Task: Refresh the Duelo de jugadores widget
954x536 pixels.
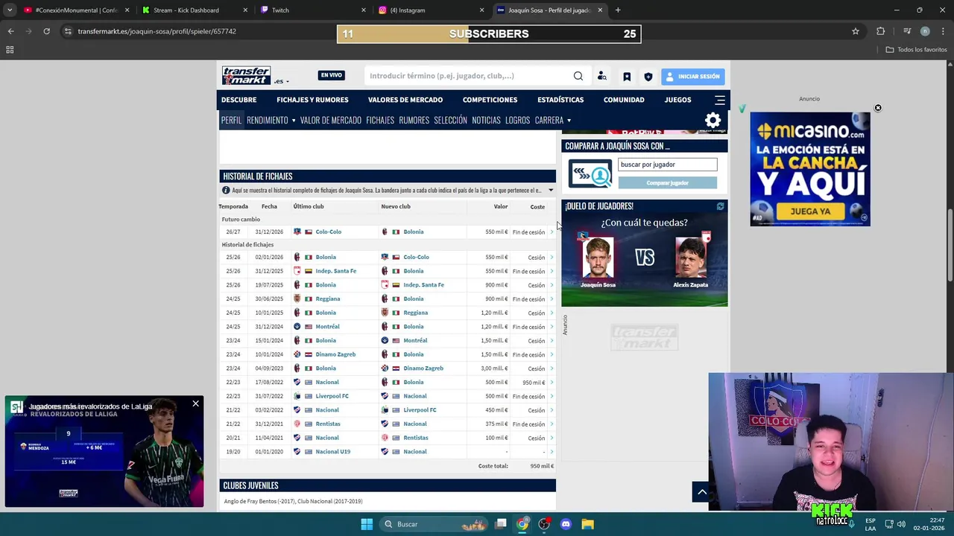Action: pos(720,206)
